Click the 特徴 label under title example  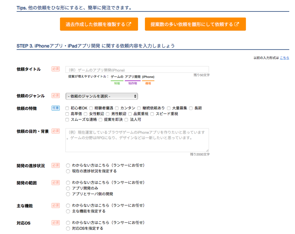click(x=117, y=83)
